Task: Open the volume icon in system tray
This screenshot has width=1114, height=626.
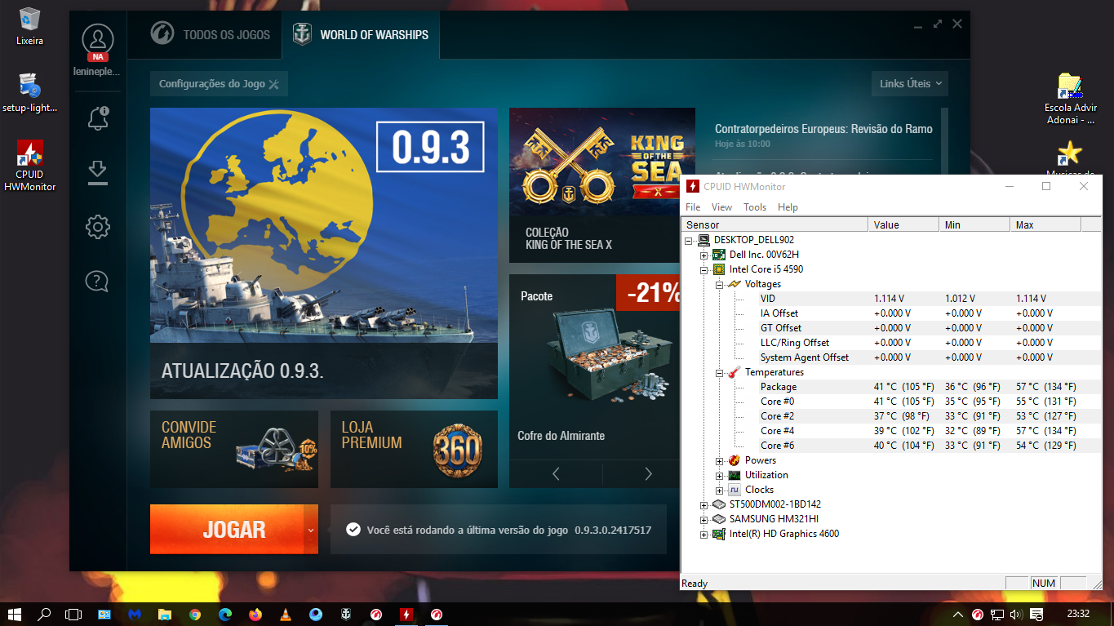Action: (x=1016, y=614)
